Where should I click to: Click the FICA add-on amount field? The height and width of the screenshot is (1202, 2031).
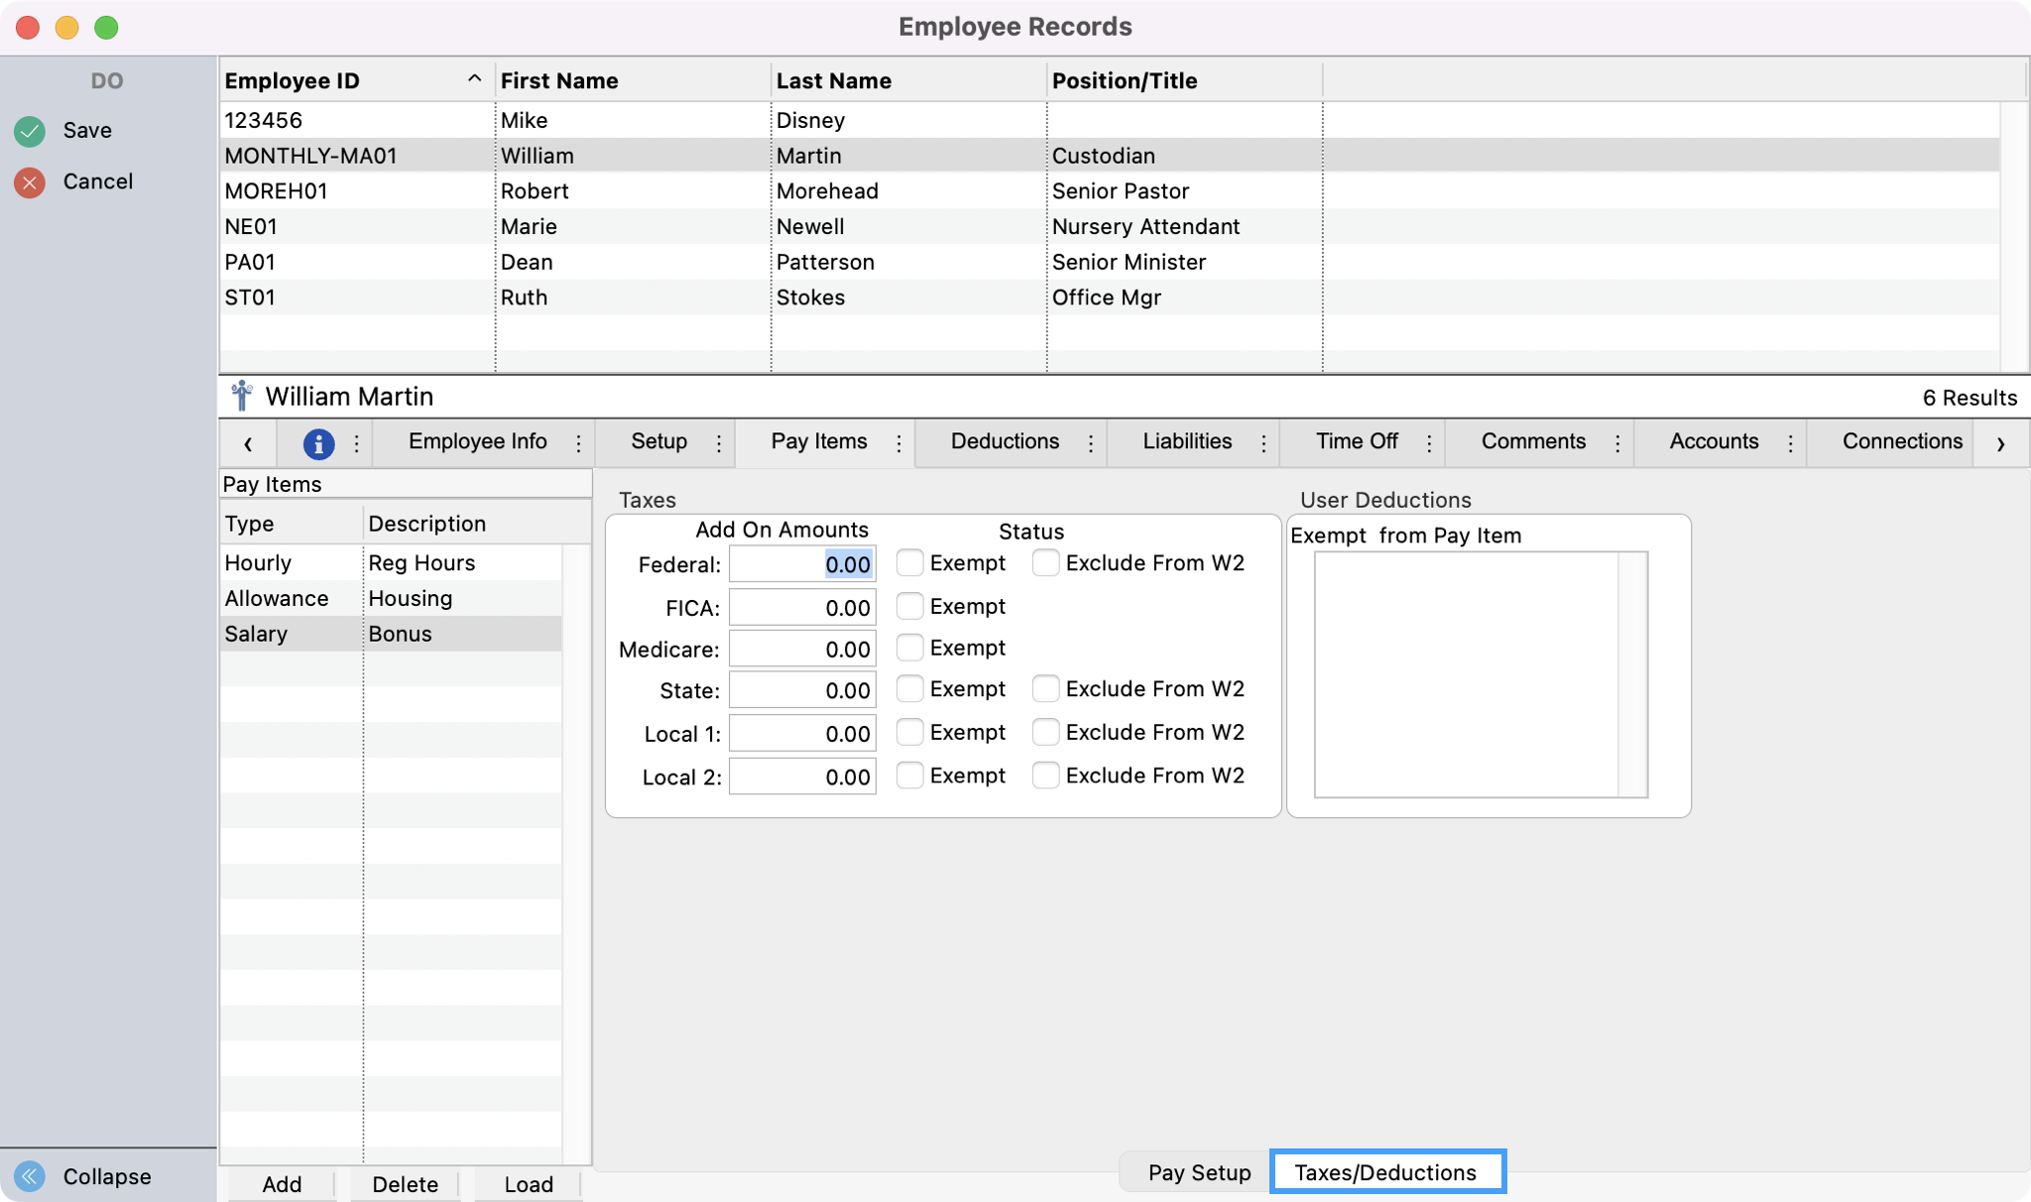(x=802, y=608)
